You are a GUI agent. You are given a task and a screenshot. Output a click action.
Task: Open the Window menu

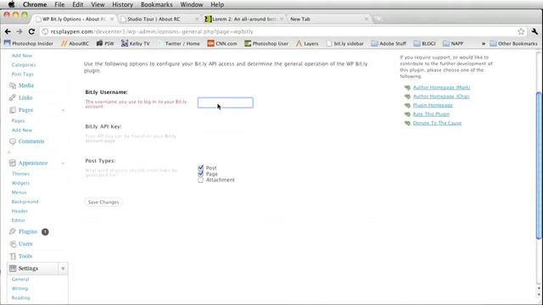point(192,4)
